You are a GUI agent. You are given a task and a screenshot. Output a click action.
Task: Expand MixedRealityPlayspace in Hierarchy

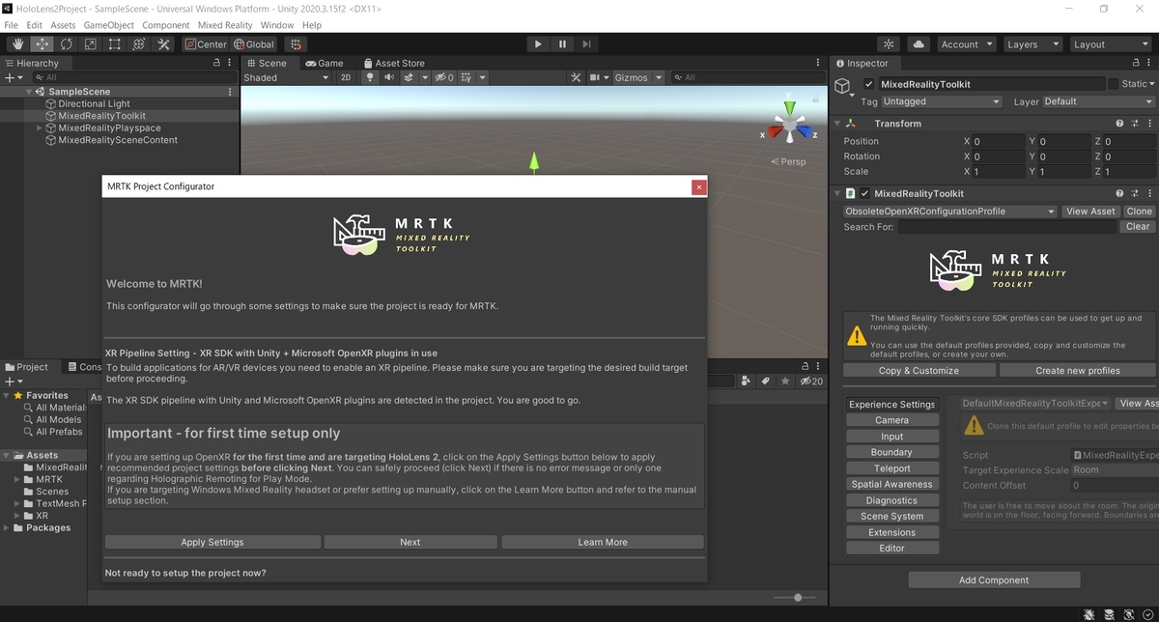pos(40,127)
